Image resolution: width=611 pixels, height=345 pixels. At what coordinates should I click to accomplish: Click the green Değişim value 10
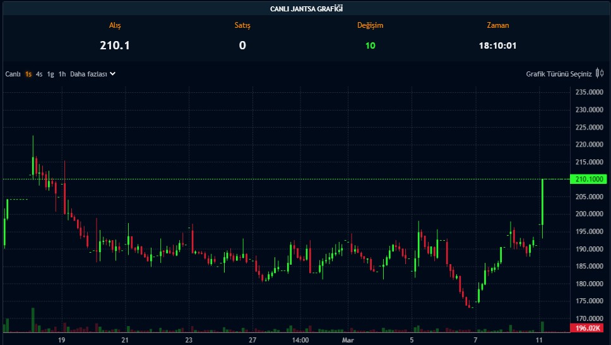pyautogui.click(x=370, y=45)
